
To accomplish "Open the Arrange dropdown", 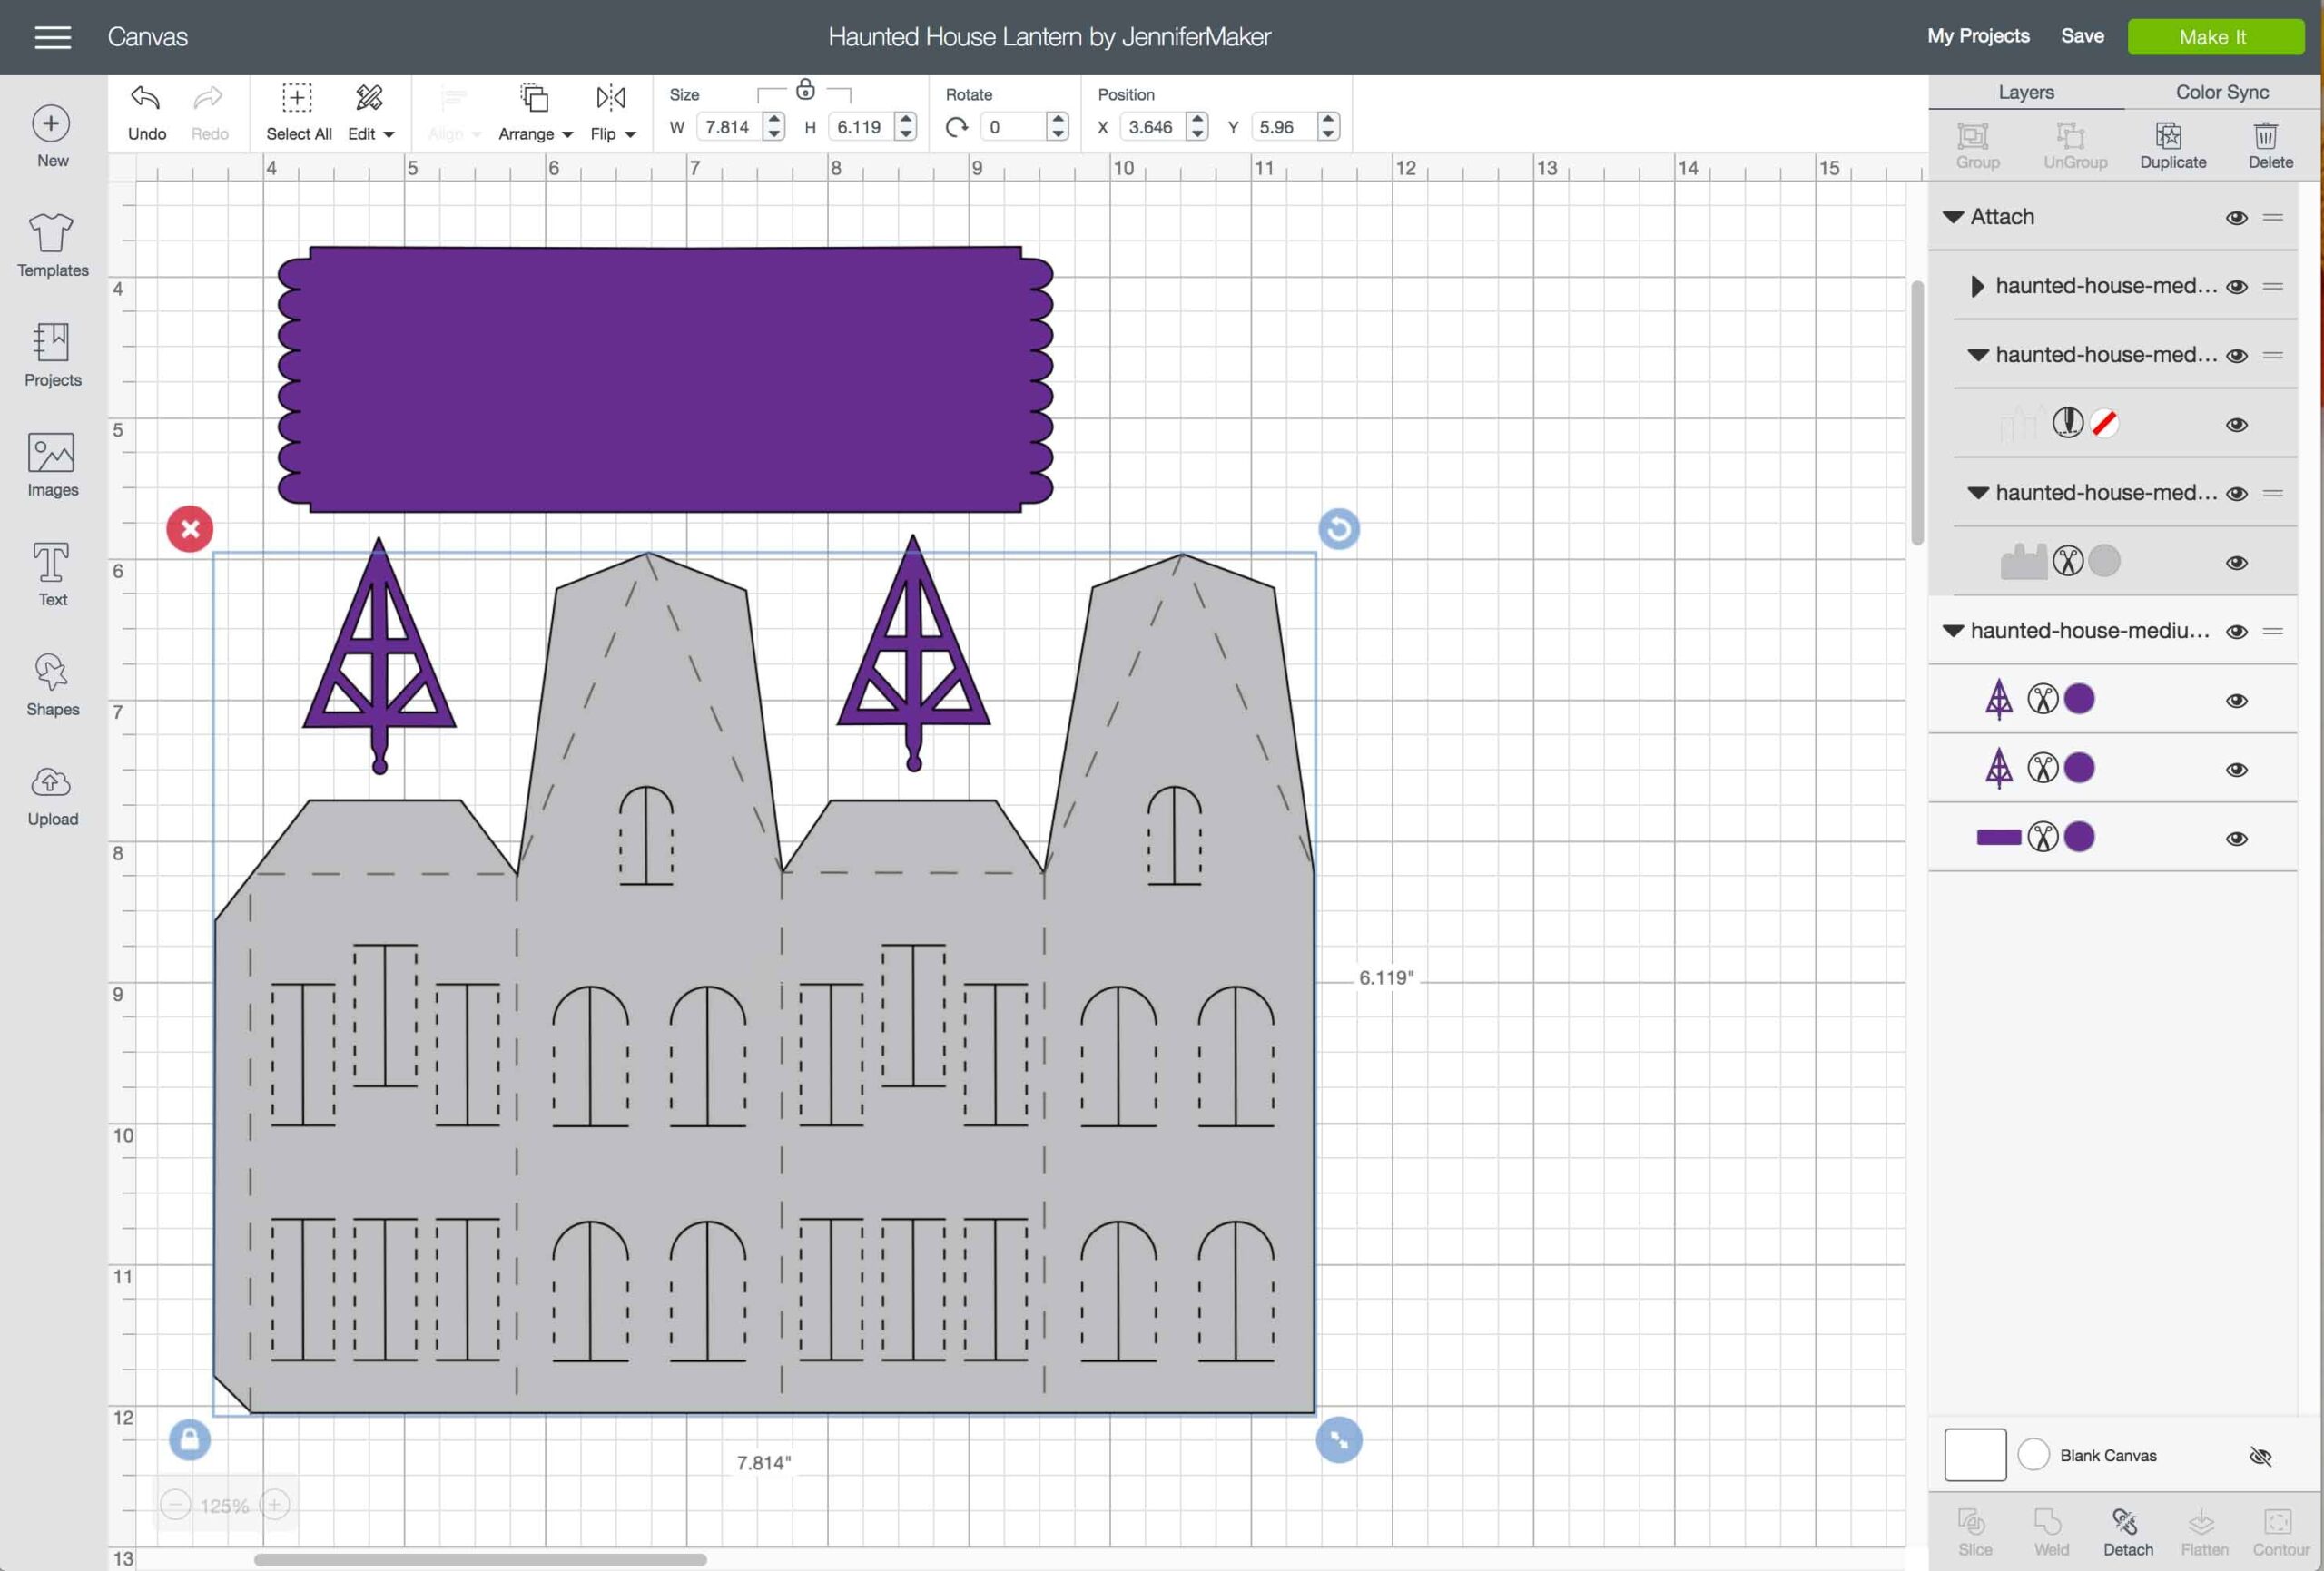I will 535,133.
